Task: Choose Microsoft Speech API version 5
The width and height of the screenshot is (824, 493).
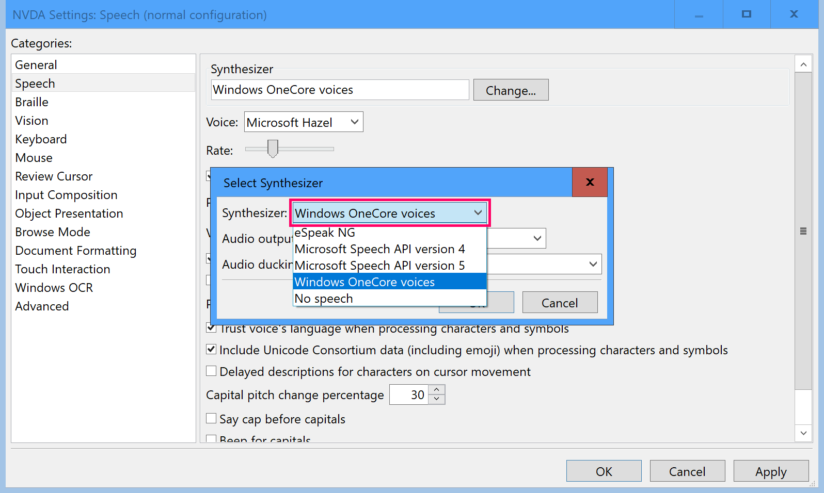Action: pos(390,266)
